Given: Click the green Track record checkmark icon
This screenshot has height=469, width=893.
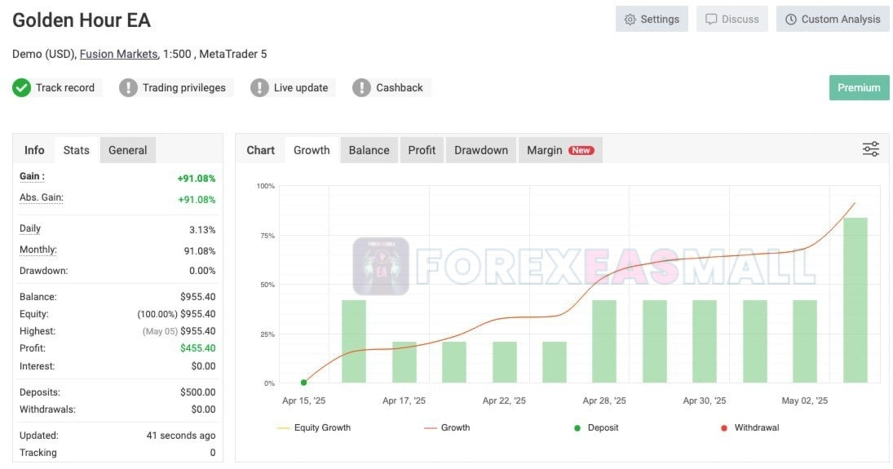Looking at the screenshot, I should [x=22, y=88].
